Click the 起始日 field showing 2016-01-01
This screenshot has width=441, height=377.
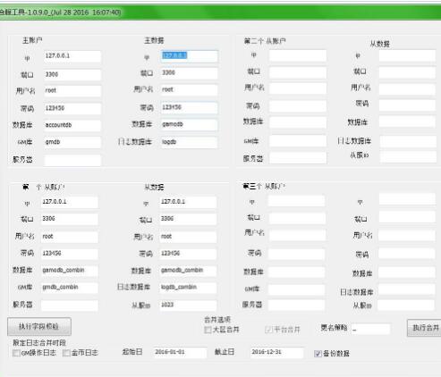tap(180, 352)
